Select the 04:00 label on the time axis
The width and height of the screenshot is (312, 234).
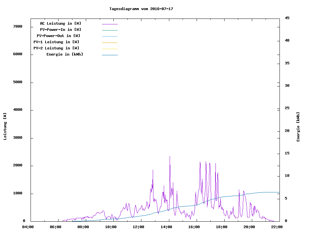click(28, 227)
